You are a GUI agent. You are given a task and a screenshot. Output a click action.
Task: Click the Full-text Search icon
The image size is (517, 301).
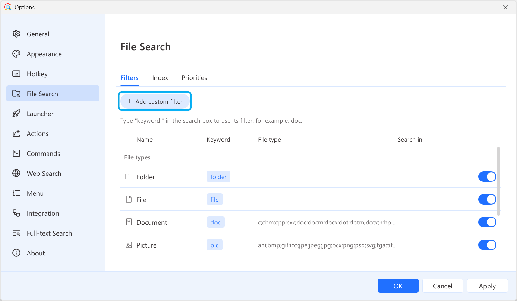pos(16,233)
